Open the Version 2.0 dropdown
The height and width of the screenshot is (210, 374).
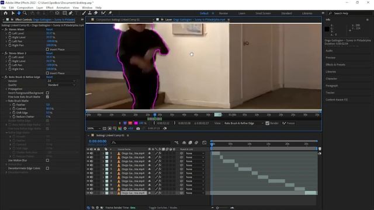pos(61,81)
